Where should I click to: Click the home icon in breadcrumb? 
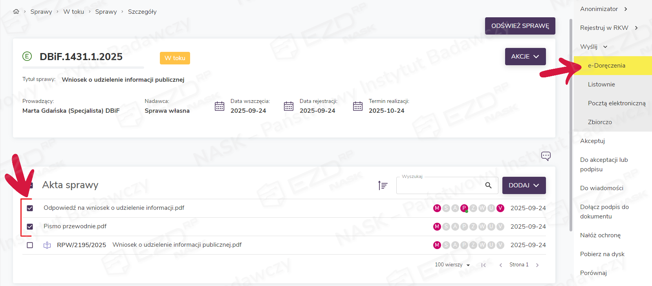point(16,12)
